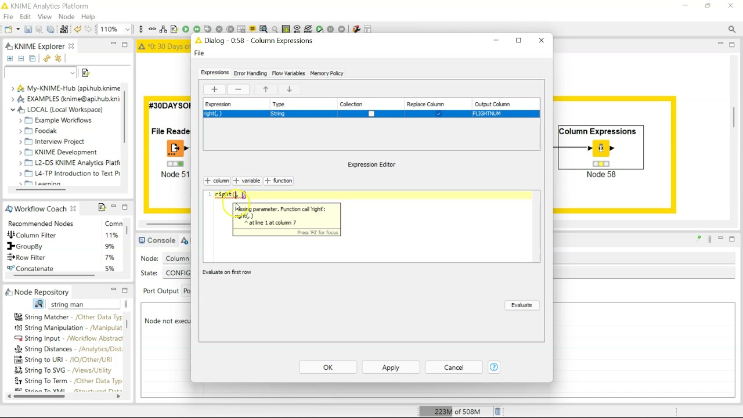Click the Apply button

point(391,367)
